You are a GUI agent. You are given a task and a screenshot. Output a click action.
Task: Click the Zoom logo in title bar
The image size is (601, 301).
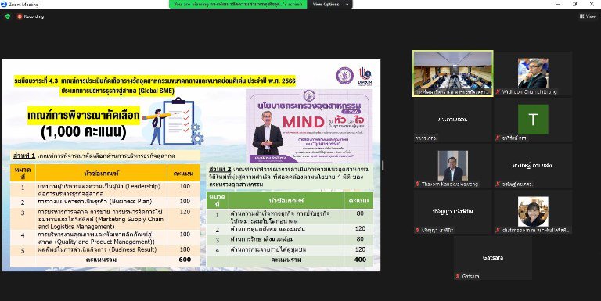point(4,4)
